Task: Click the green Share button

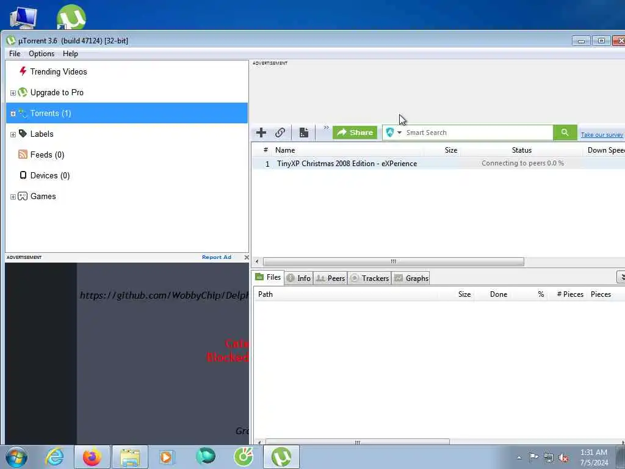Action: tap(355, 133)
